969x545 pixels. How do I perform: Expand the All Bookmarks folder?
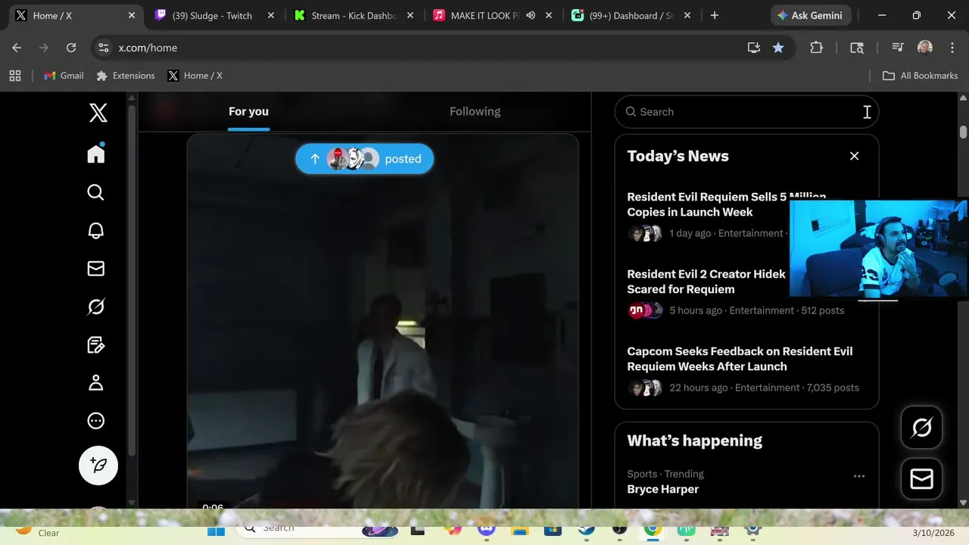[x=921, y=76]
